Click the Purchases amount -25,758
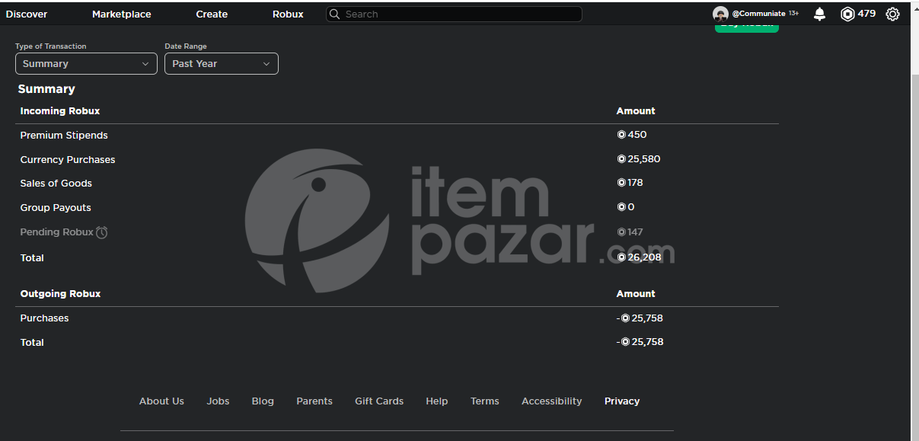This screenshot has height=441, width=919. (x=640, y=318)
